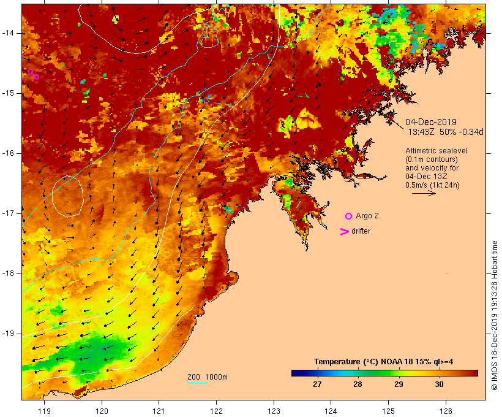Image resolution: width=502 pixels, height=417 pixels.
Task: Click the colorbar tick label 27
Action: coord(317,384)
